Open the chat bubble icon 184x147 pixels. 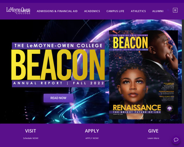pos(176,140)
